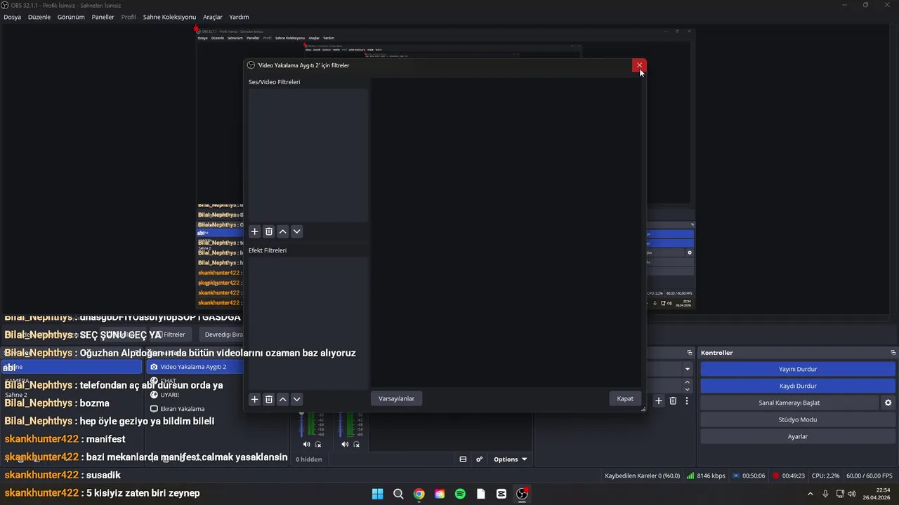This screenshot has height=505, width=899.
Task: Click streaming timer 00:50:06
Action: (749, 476)
